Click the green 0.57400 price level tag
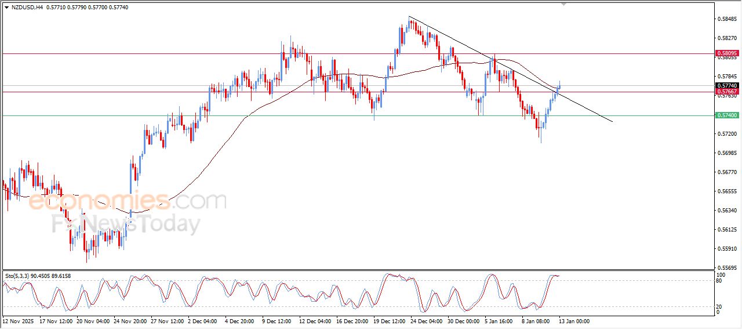Screen dimensions: 742x329 pos(726,115)
